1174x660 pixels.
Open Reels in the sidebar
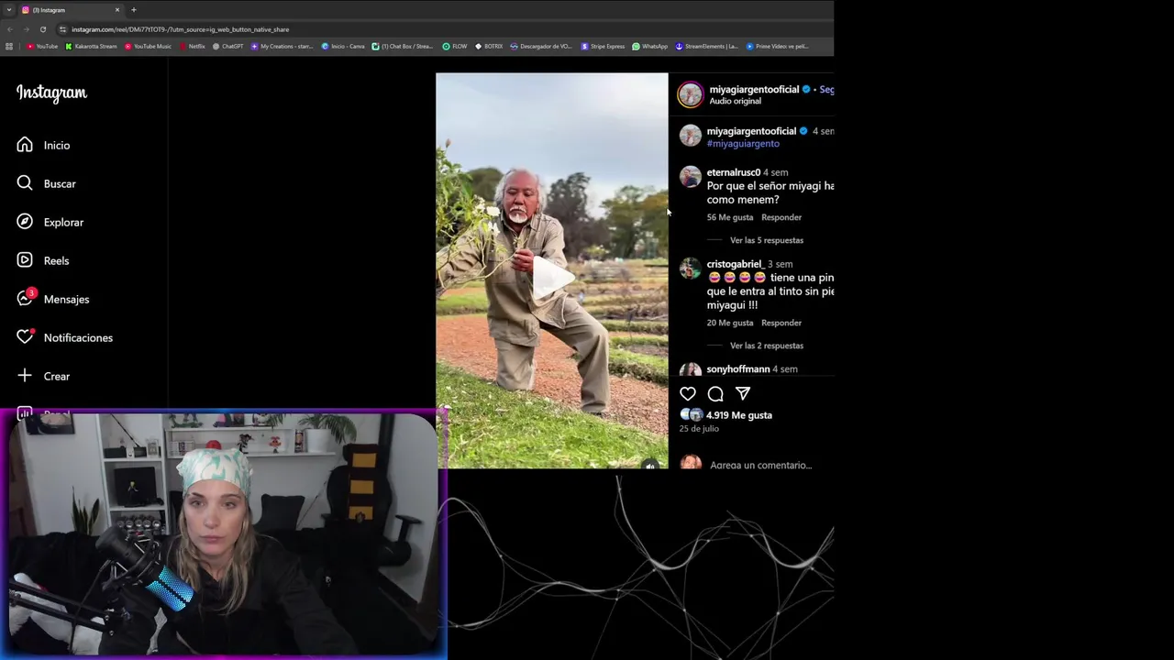(x=43, y=260)
